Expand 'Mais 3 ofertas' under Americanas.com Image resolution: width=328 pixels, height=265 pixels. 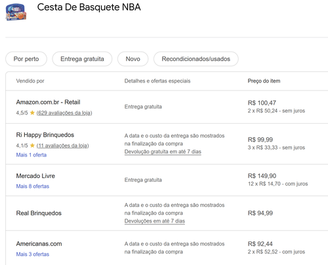[33, 255]
